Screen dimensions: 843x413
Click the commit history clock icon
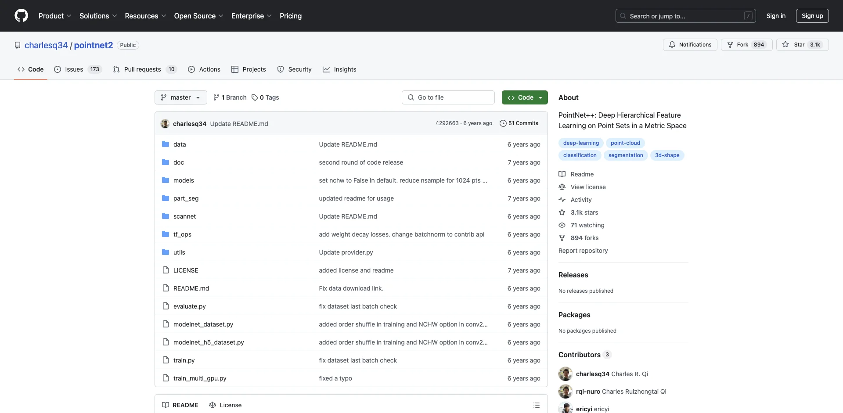(503, 123)
